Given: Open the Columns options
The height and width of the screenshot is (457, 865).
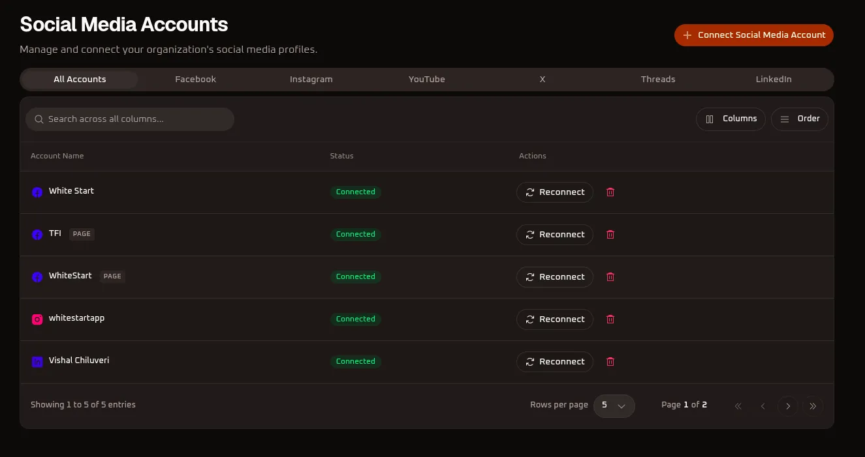Looking at the screenshot, I should [x=731, y=119].
